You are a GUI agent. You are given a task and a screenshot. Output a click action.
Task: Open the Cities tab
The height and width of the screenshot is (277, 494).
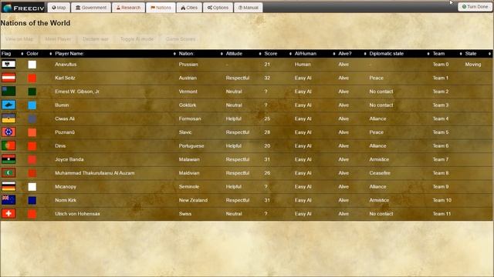point(189,8)
